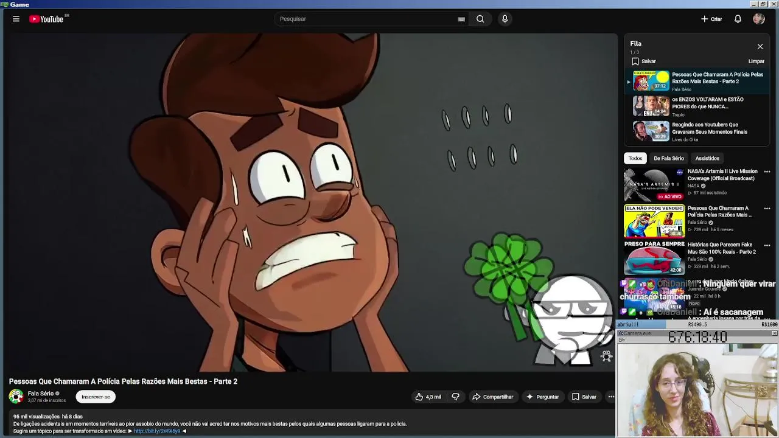779x438 pixels.
Task: Click the Perguntar ask button
Action: [542, 397]
